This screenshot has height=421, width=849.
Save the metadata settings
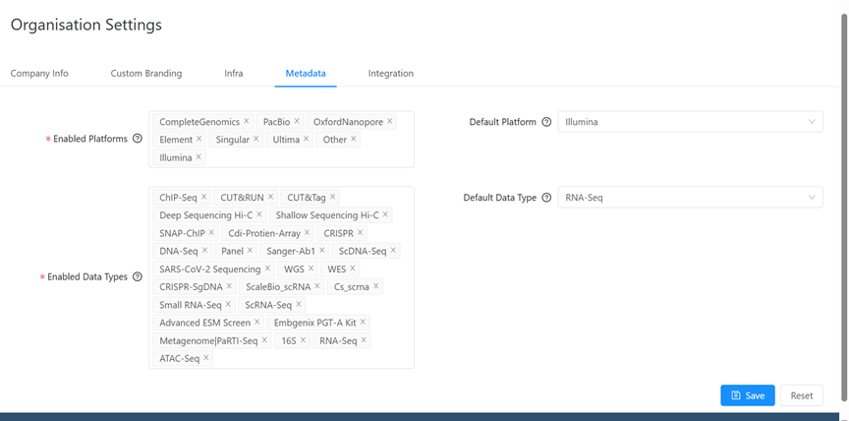tap(747, 395)
